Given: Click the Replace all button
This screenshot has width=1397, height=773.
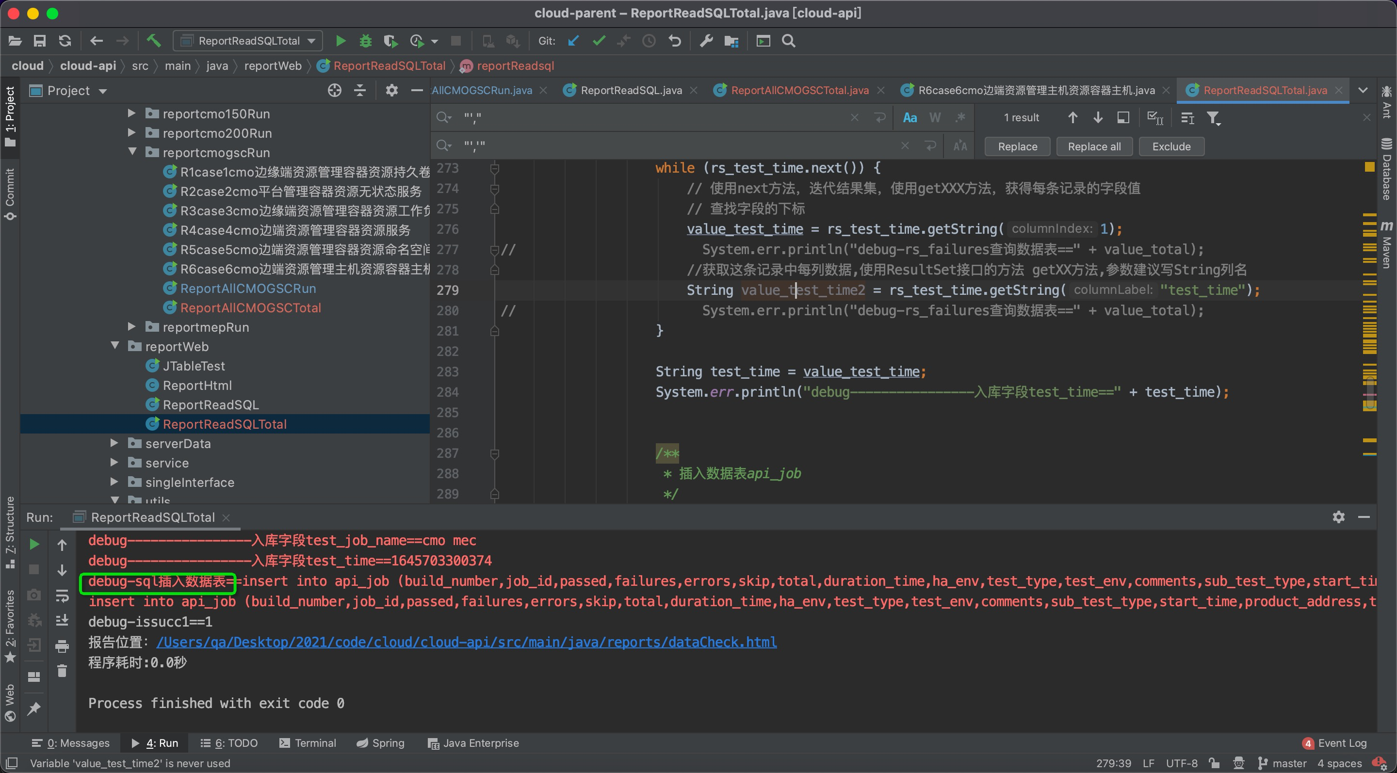Looking at the screenshot, I should click(x=1093, y=146).
